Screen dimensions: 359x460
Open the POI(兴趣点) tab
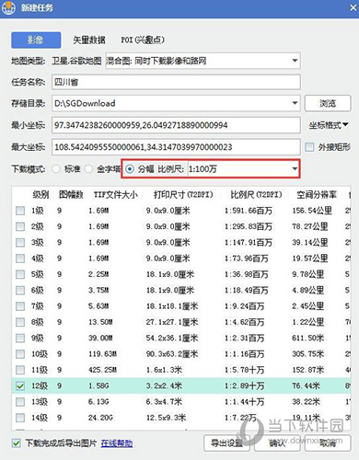point(143,40)
